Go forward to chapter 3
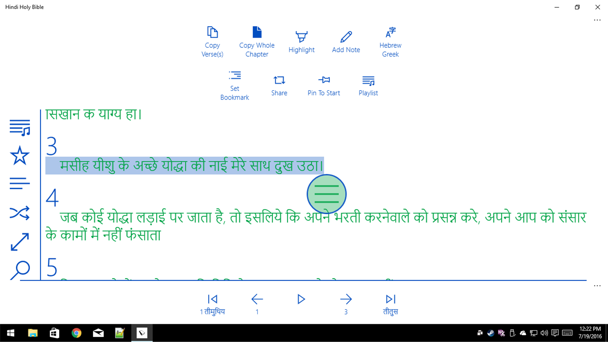 tap(346, 305)
